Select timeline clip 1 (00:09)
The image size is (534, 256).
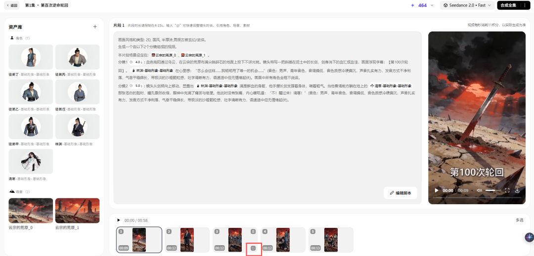[139, 240]
